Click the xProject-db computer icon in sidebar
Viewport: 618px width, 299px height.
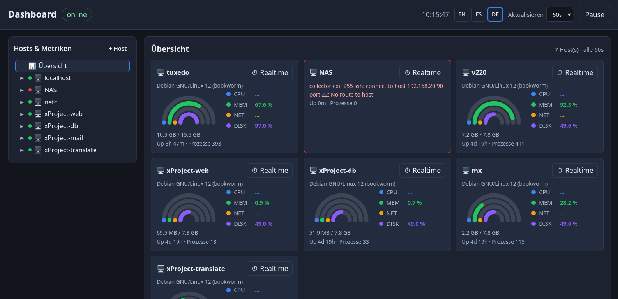click(x=38, y=126)
